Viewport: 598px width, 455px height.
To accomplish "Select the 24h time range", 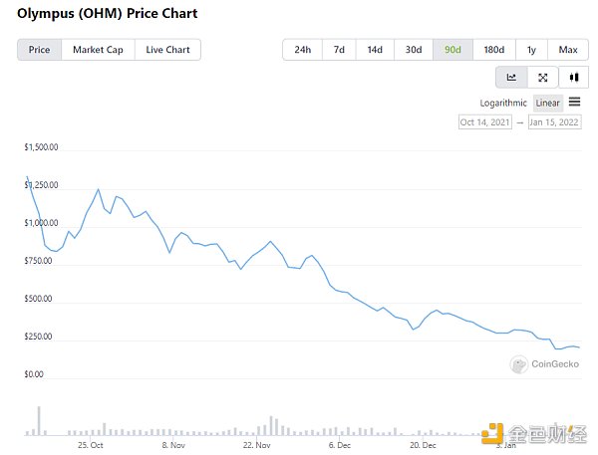I will pyautogui.click(x=303, y=50).
